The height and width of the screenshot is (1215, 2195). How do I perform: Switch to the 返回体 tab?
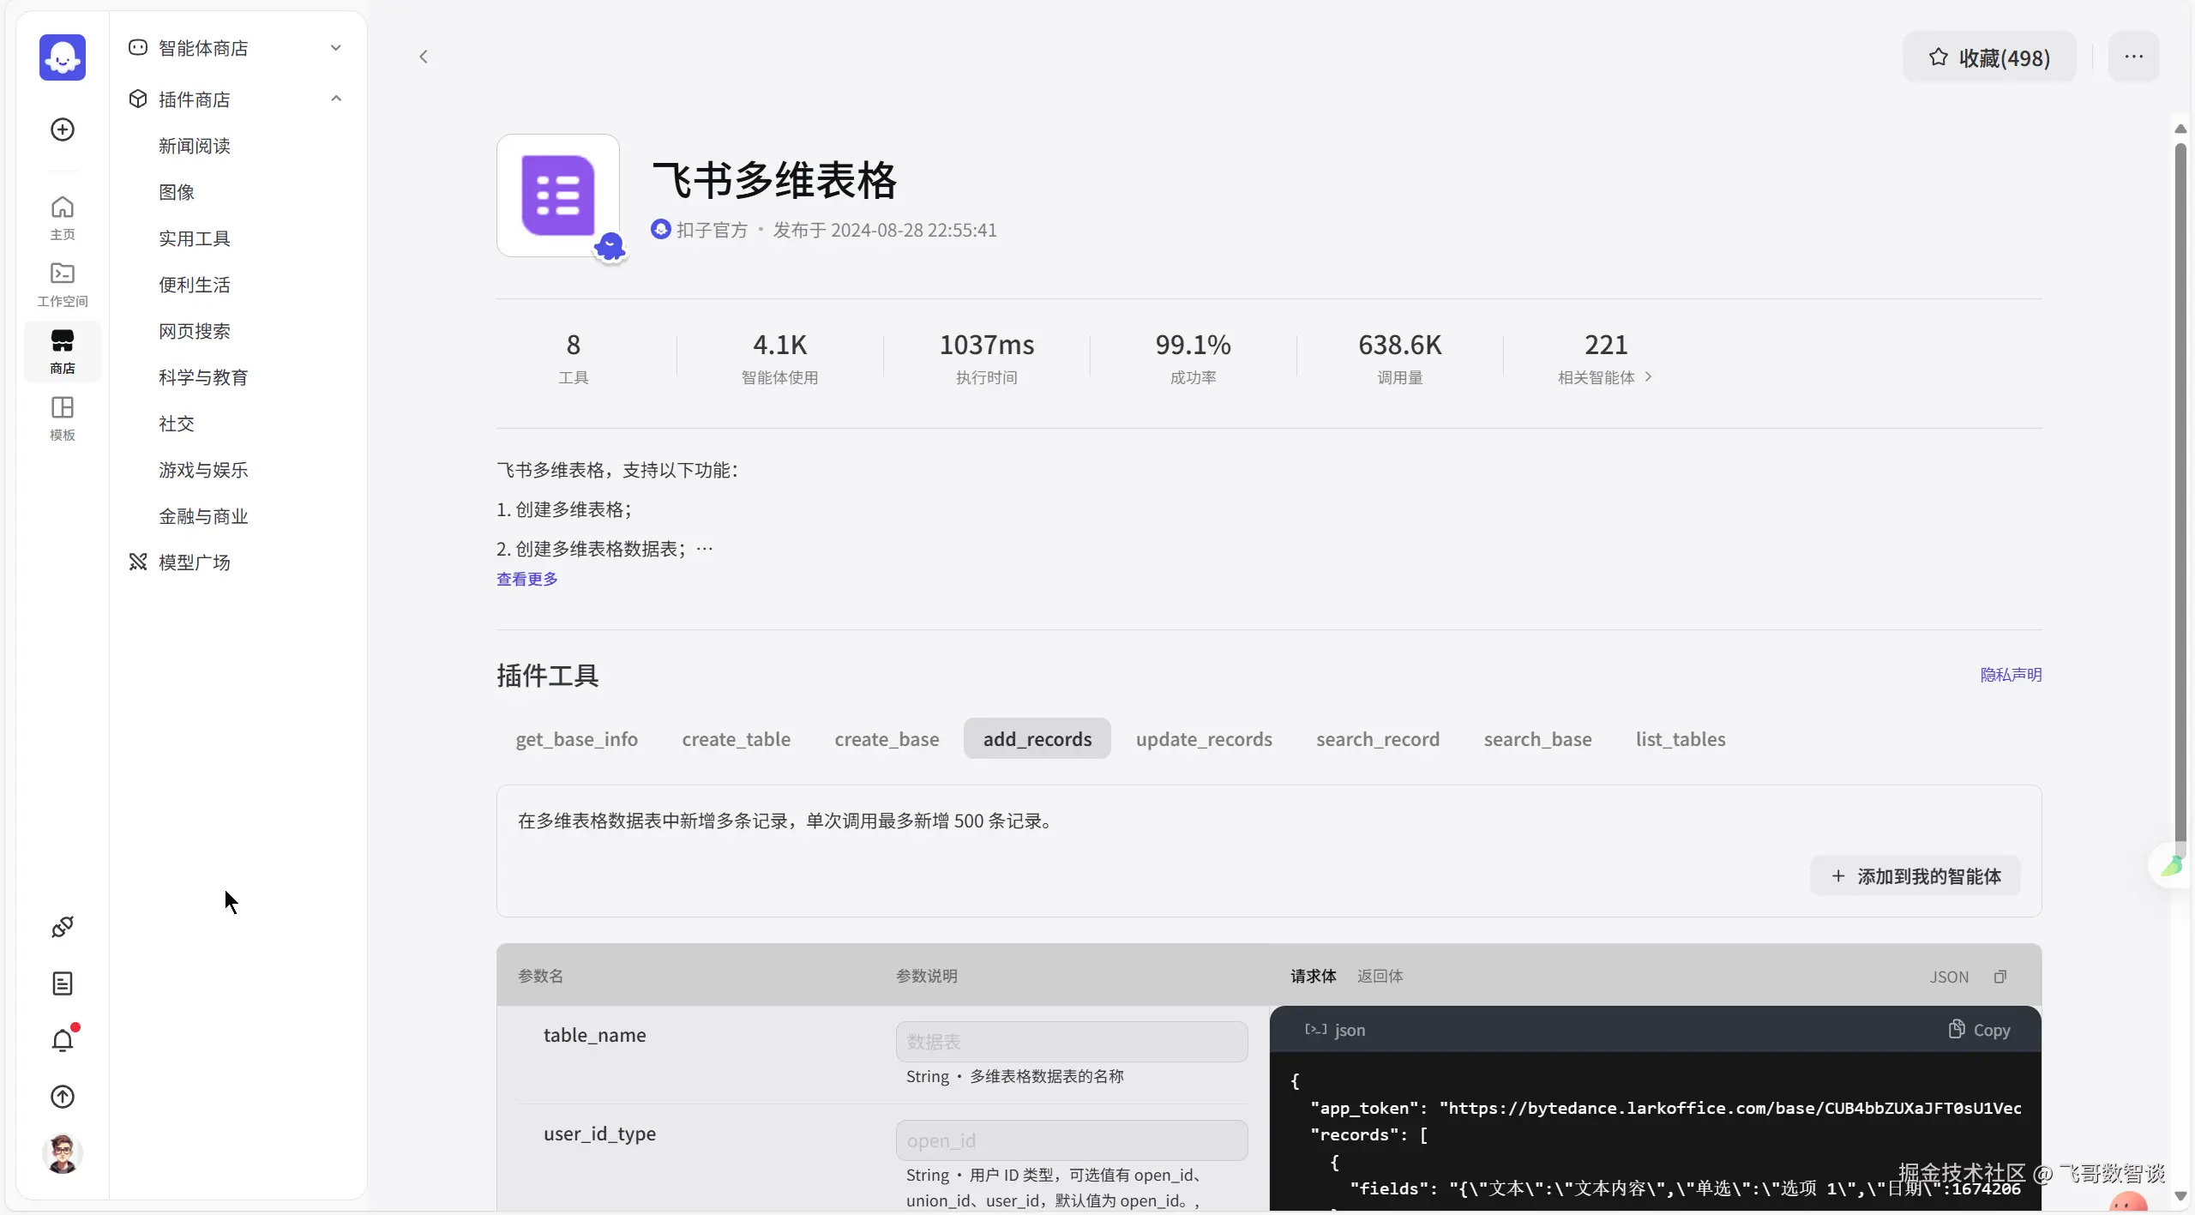tap(1380, 976)
